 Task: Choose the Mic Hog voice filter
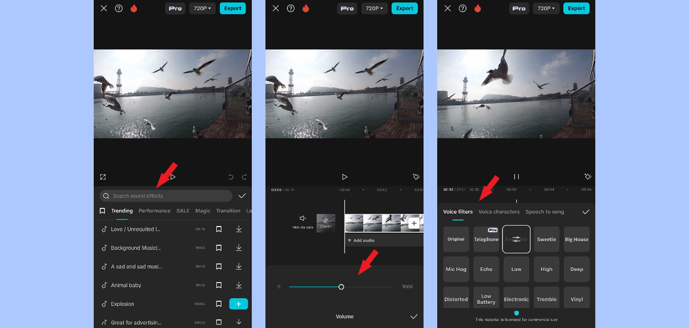coord(456,269)
